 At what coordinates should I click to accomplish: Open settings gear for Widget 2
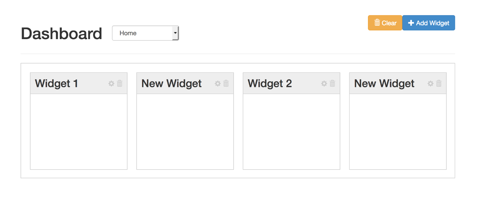[324, 84]
